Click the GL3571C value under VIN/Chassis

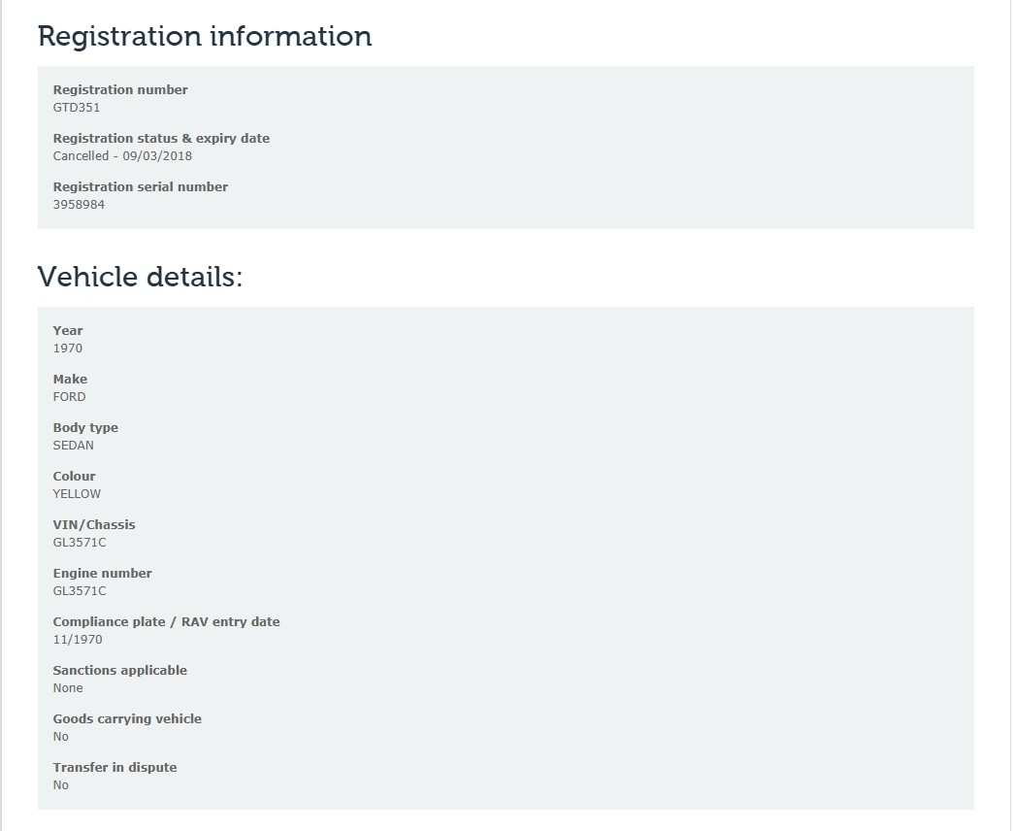tap(80, 543)
